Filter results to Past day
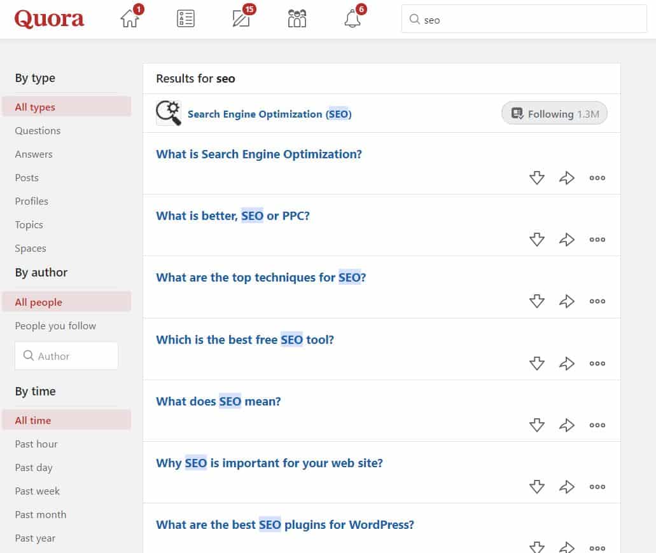 [34, 468]
